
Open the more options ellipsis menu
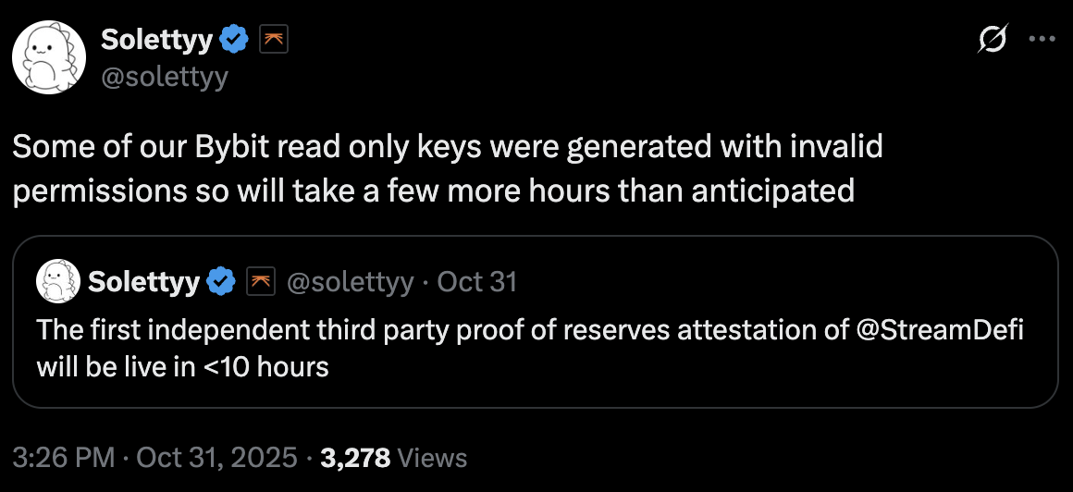(1042, 41)
